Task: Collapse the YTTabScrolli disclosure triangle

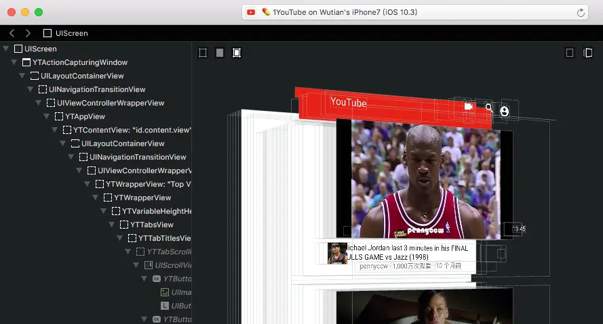Action: coord(128,252)
